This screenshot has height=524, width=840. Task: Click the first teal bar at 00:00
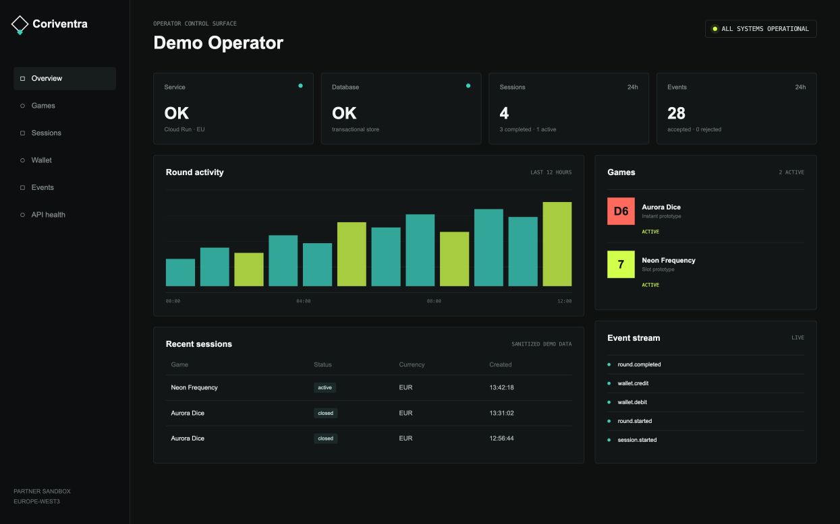tap(180, 272)
